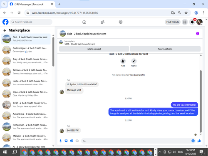Click the Add people icon

pyautogui.click(x=123, y=61)
